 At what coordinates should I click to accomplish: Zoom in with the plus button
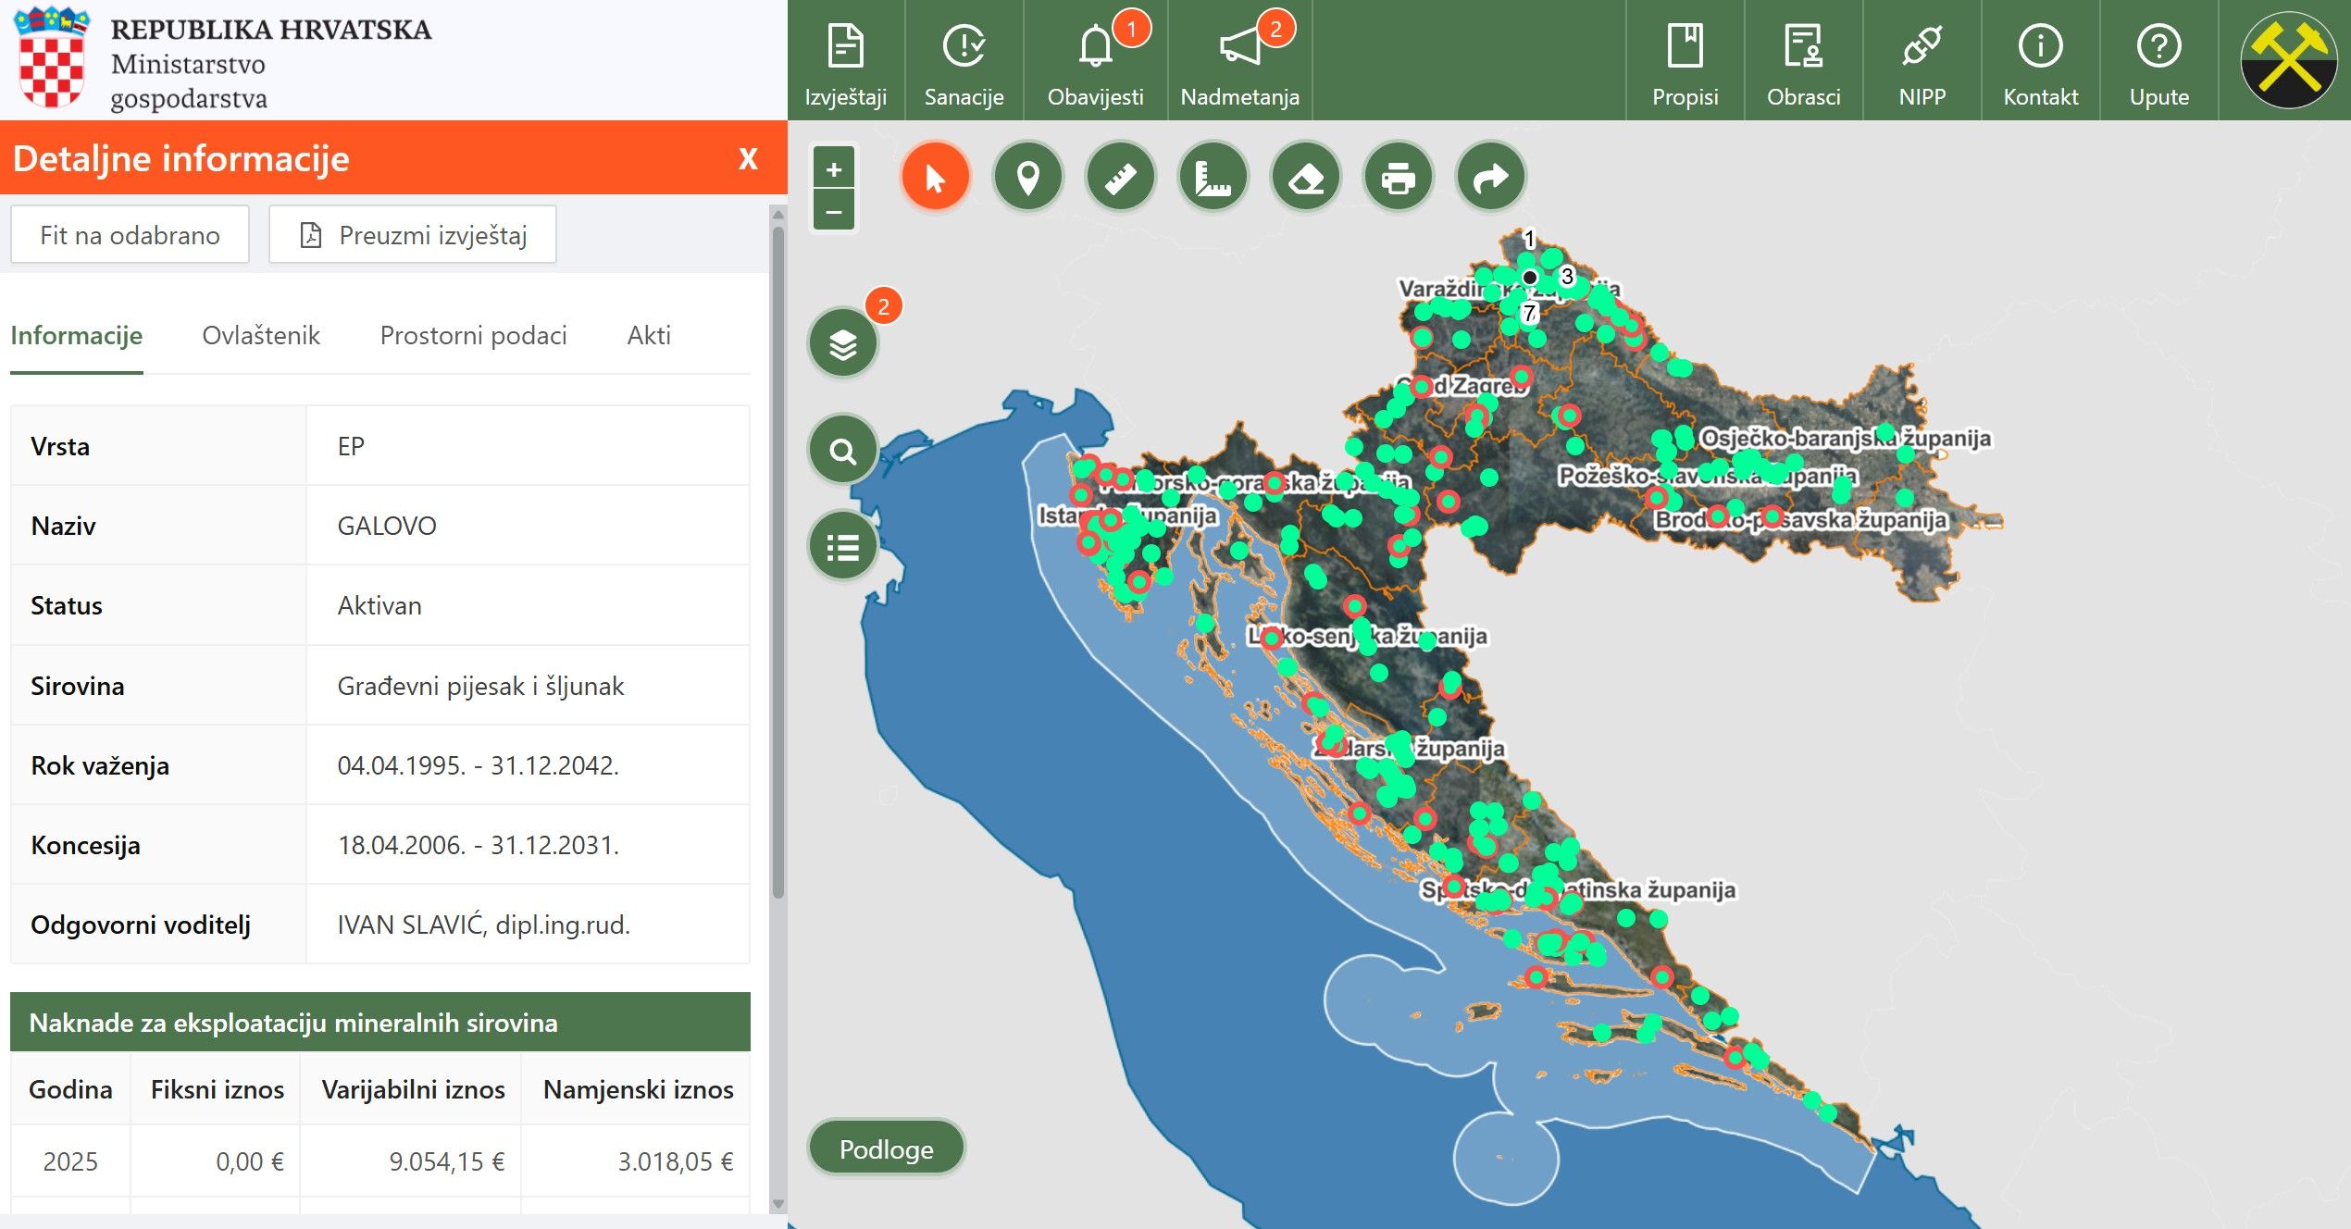coord(834,169)
